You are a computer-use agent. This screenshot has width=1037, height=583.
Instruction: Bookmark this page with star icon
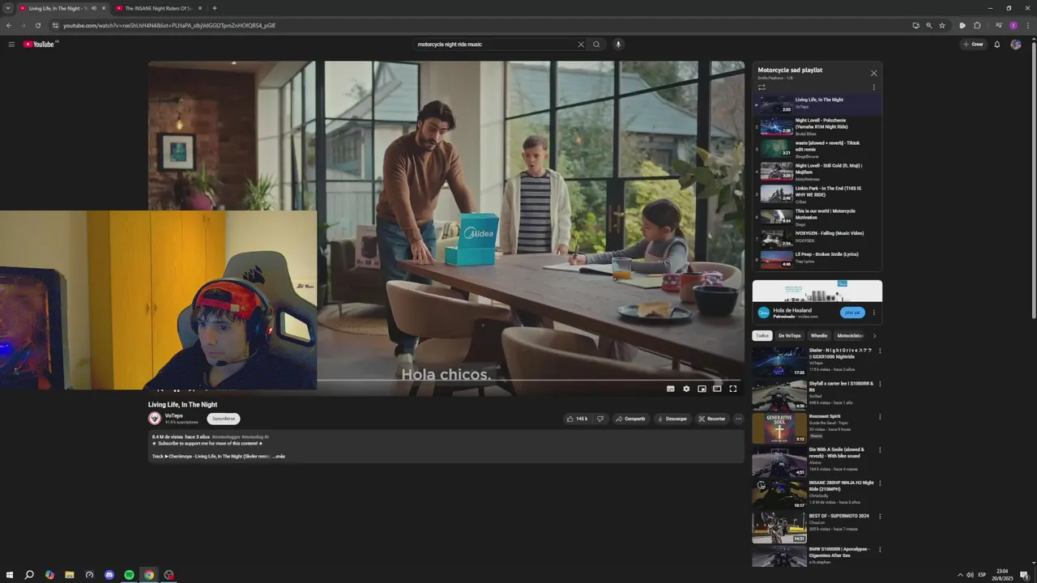tap(942, 25)
